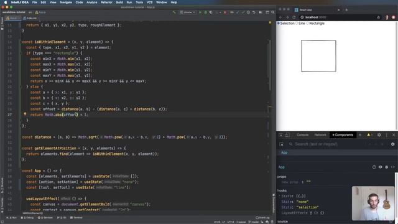Toggle DevTools inspect element cursor icon

[x=280, y=135]
